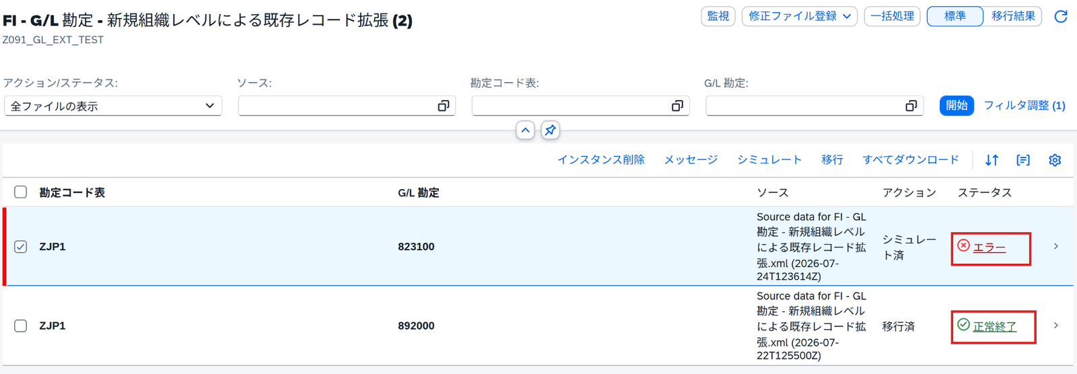Click ZJP1 in the 823100 row
Viewport: 1077px width, 374px height.
53,247
